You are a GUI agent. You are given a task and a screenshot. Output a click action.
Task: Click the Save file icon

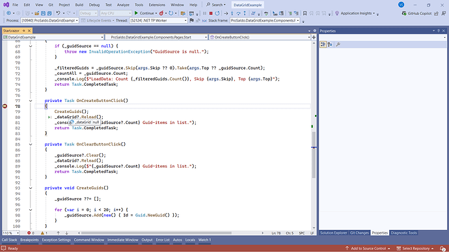(43, 13)
